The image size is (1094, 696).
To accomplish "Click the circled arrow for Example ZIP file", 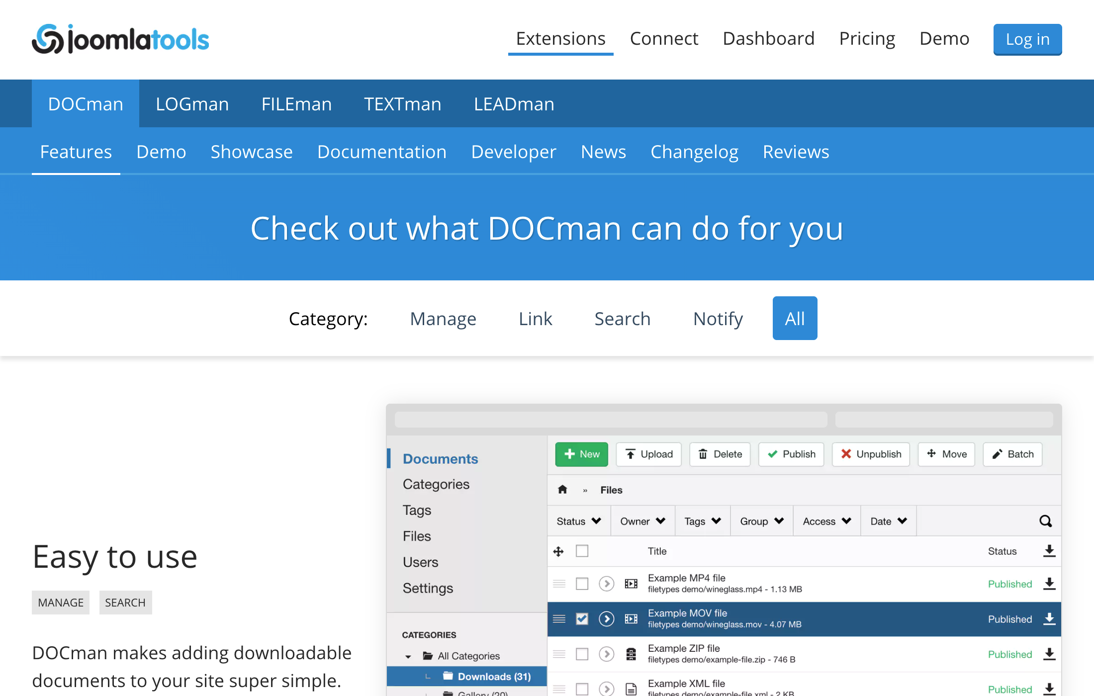I will pyautogui.click(x=606, y=654).
